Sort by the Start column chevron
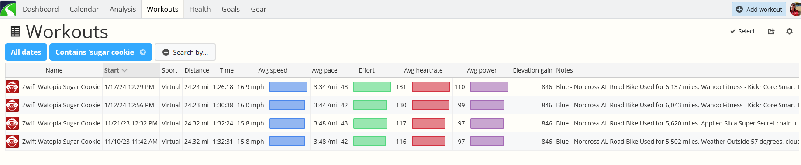The image size is (801, 165). (x=124, y=70)
